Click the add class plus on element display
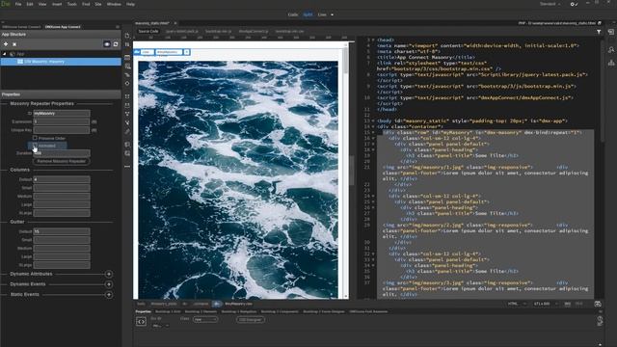 [187, 52]
